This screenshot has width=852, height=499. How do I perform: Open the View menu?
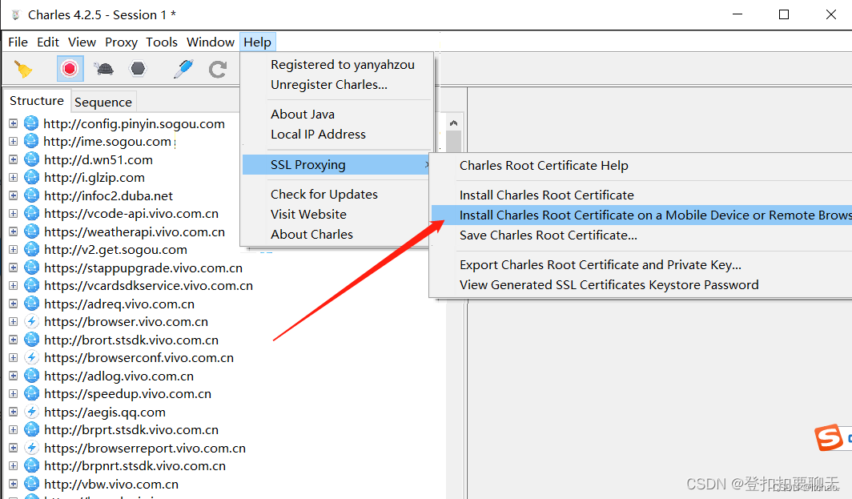(82, 42)
